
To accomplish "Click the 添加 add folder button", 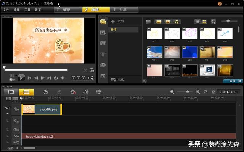I will 118,22.
